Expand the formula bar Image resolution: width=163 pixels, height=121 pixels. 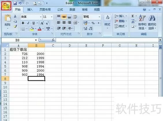click(160, 40)
